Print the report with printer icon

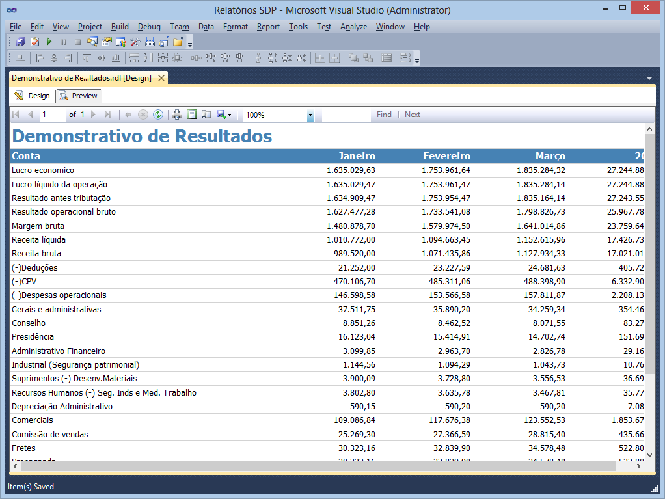pos(177,115)
